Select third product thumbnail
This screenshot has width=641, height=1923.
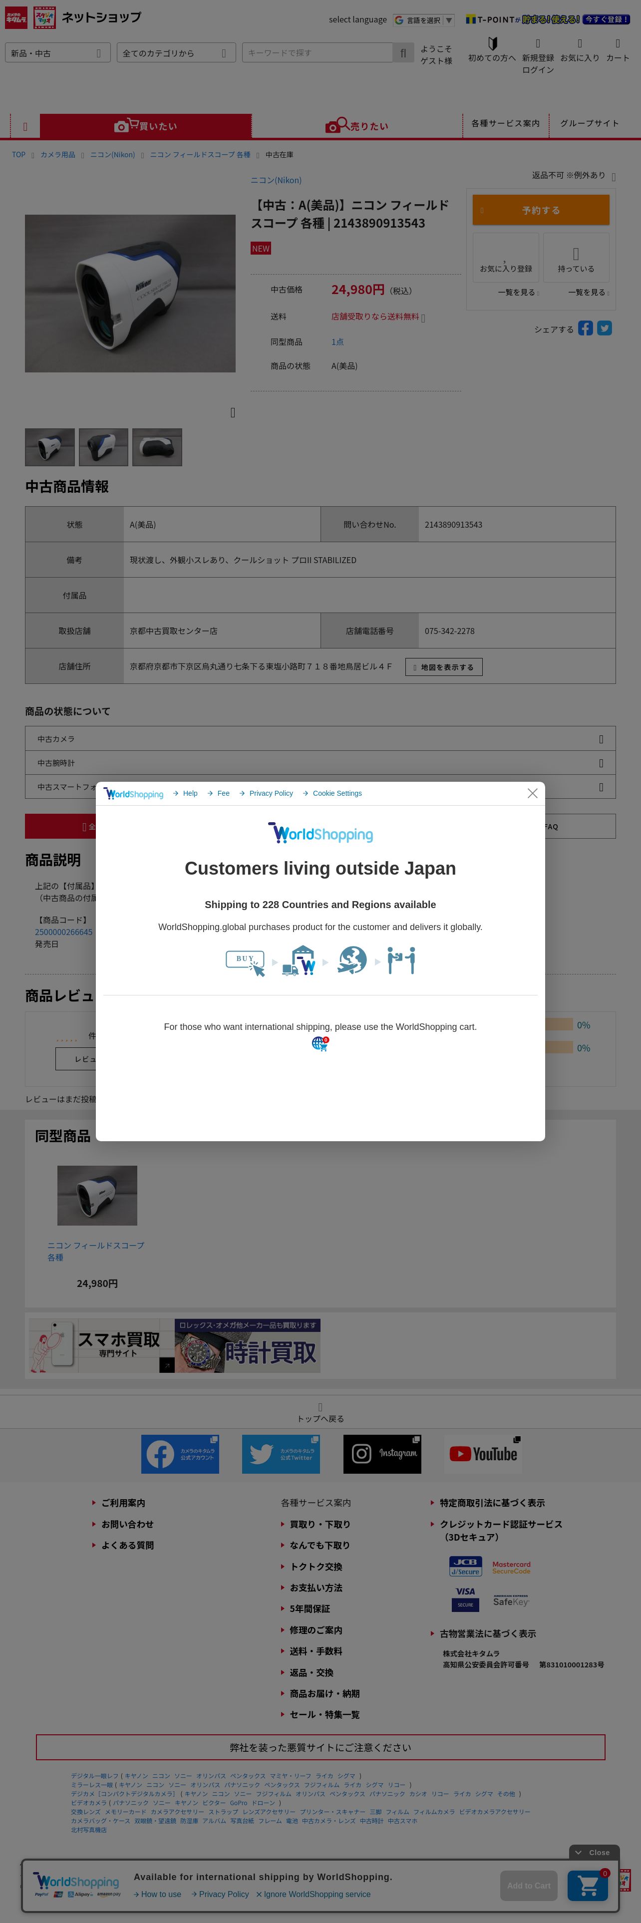point(157,447)
